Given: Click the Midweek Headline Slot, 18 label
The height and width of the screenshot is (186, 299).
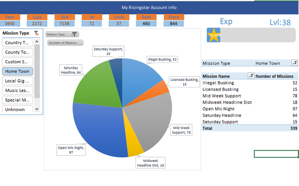Looking at the screenshot, I should click(x=150, y=163).
